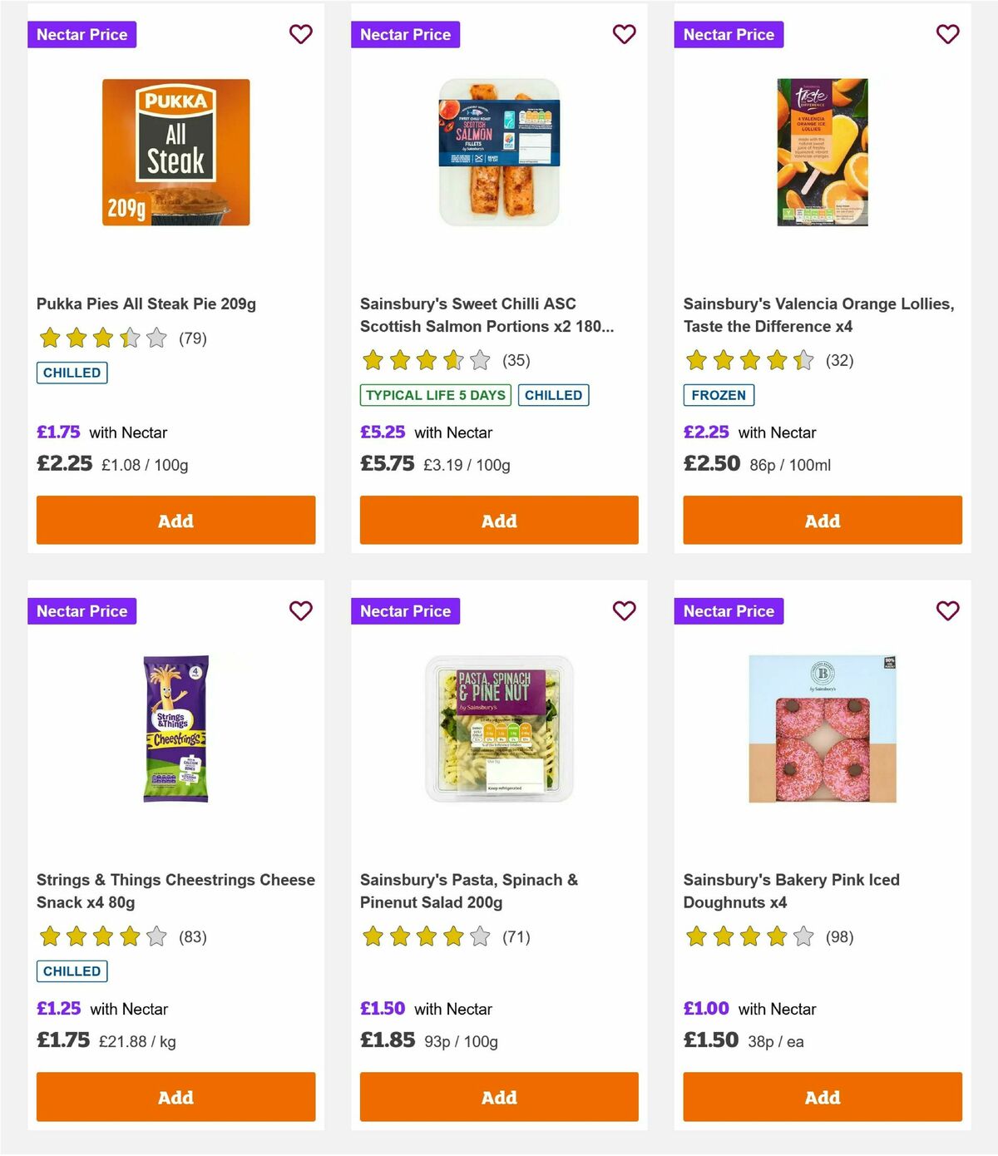998x1156 pixels.
Task: Click the Nectar Price badge on the salmon product
Action: pos(405,34)
